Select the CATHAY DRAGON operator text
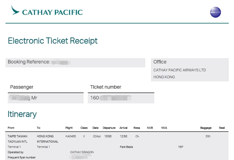Screen dimensions: 234x160 click(x=82, y=152)
